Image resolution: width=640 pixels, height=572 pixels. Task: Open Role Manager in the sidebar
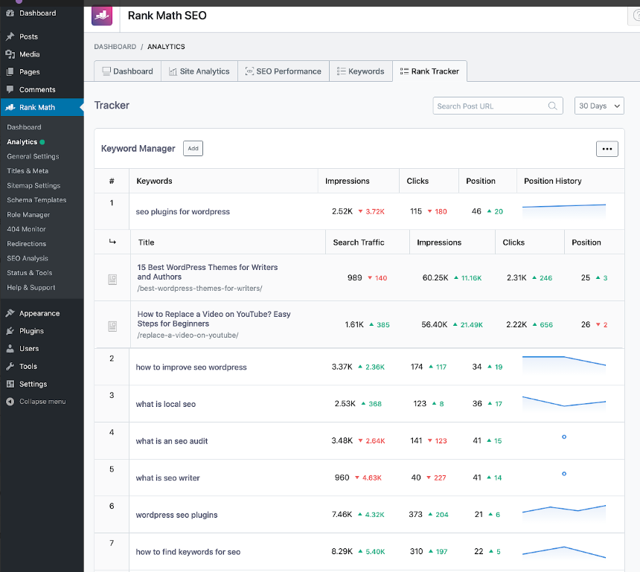[28, 215]
